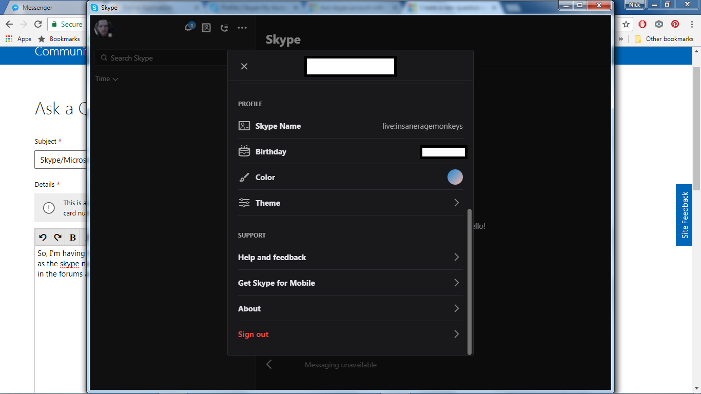The height and width of the screenshot is (394, 701).
Task: Close the Skype profile settings panel
Action: click(x=244, y=66)
